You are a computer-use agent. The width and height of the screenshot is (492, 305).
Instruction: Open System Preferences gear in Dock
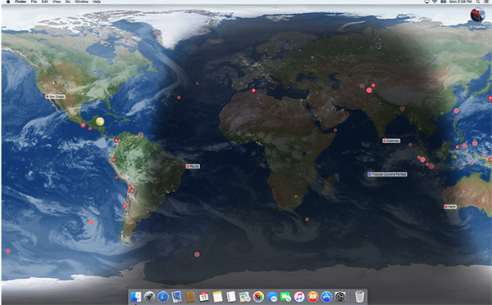point(340,297)
